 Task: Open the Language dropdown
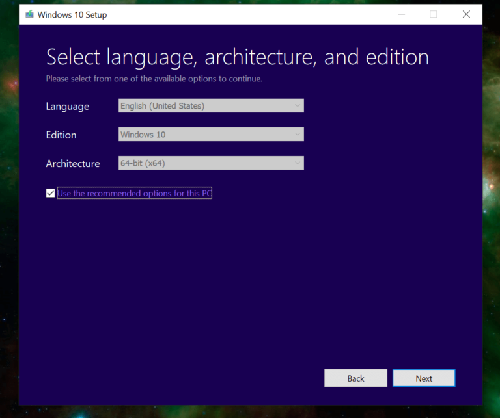click(211, 106)
